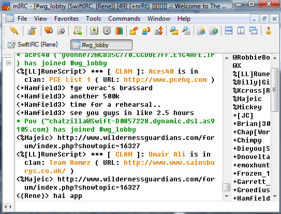
Task: Open Favorites heart icon in toolbar
Action: point(49,31)
